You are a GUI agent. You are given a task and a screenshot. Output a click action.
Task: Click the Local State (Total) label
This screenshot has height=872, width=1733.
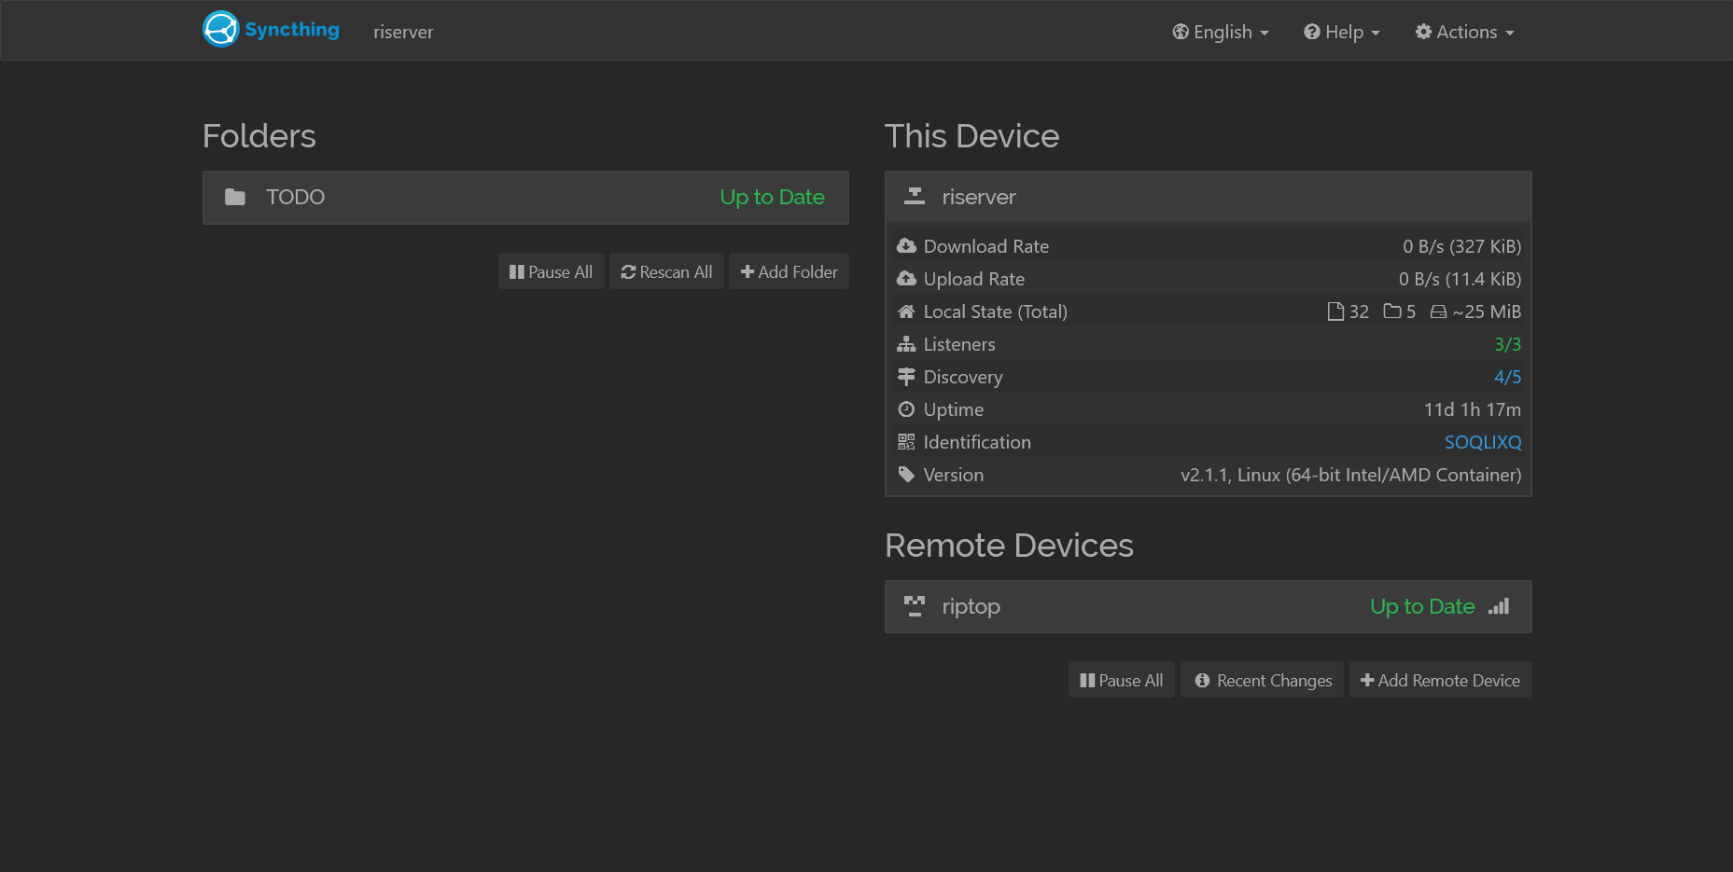(995, 311)
